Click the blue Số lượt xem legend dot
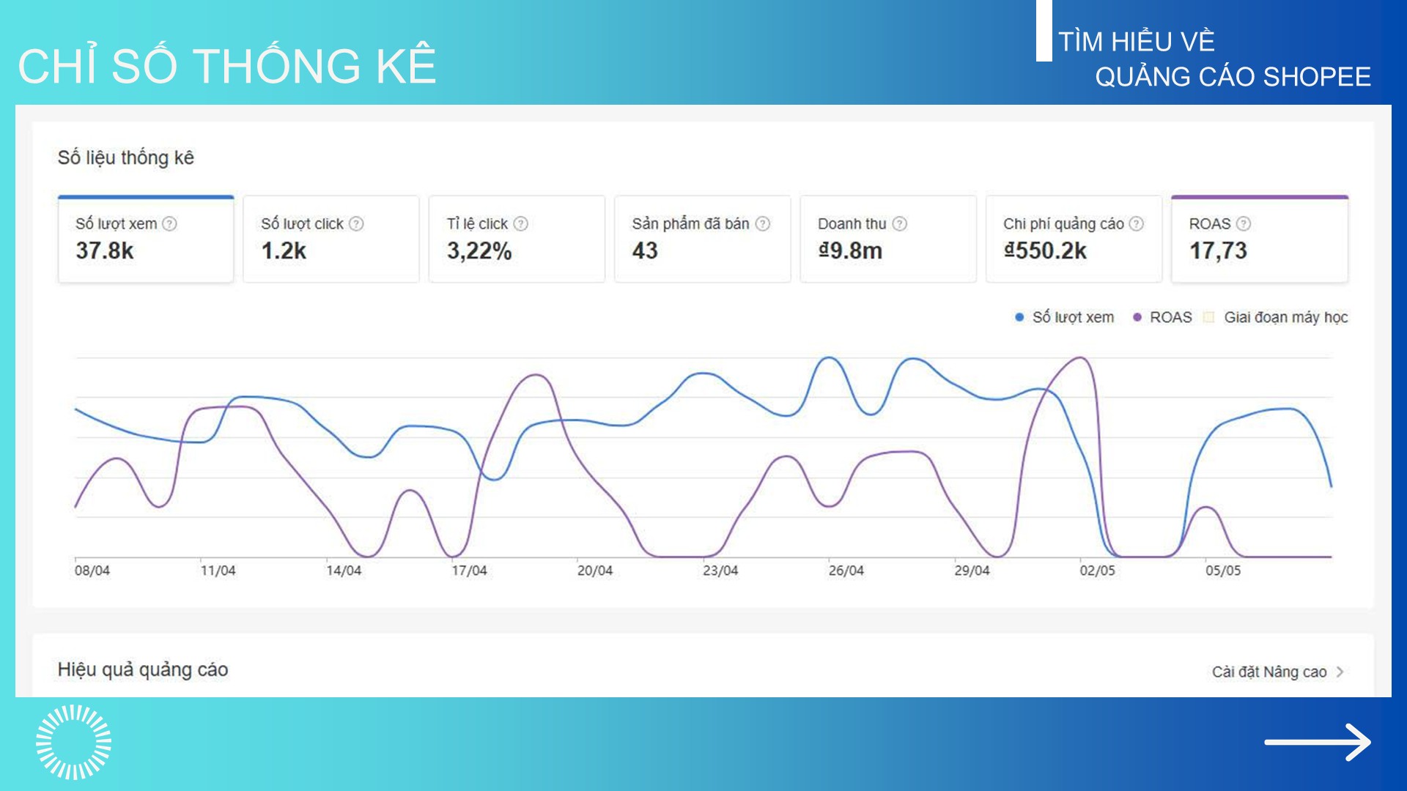This screenshot has height=791, width=1407. click(1019, 317)
